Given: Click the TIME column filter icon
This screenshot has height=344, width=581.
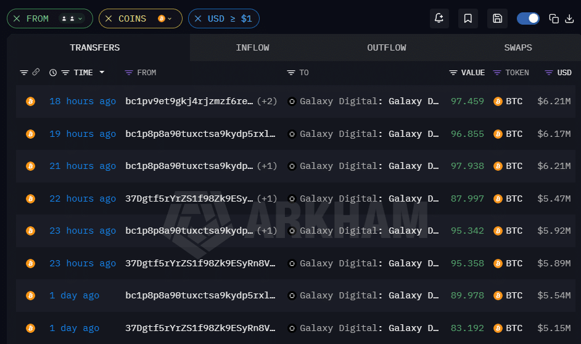Looking at the screenshot, I should pyautogui.click(x=65, y=73).
